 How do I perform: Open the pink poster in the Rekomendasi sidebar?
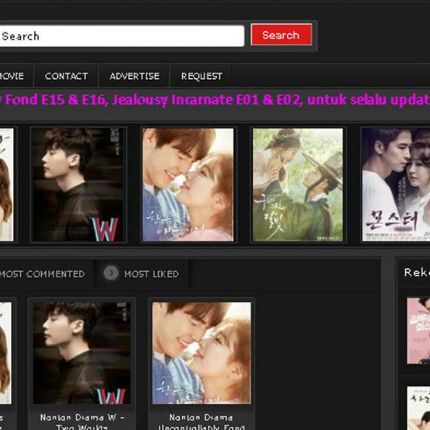point(418,331)
